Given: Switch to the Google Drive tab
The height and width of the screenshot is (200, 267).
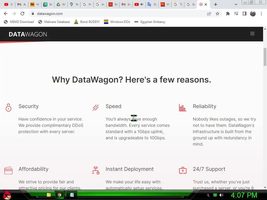Looking at the screenshot, I should 61,4.
